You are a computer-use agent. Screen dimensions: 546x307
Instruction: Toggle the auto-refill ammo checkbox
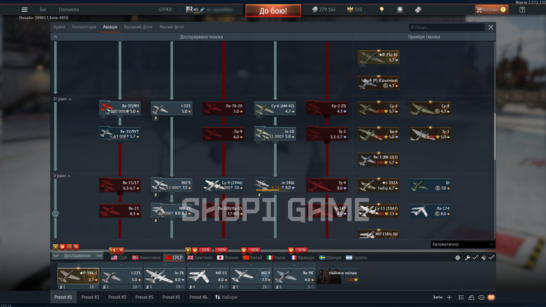(491, 257)
